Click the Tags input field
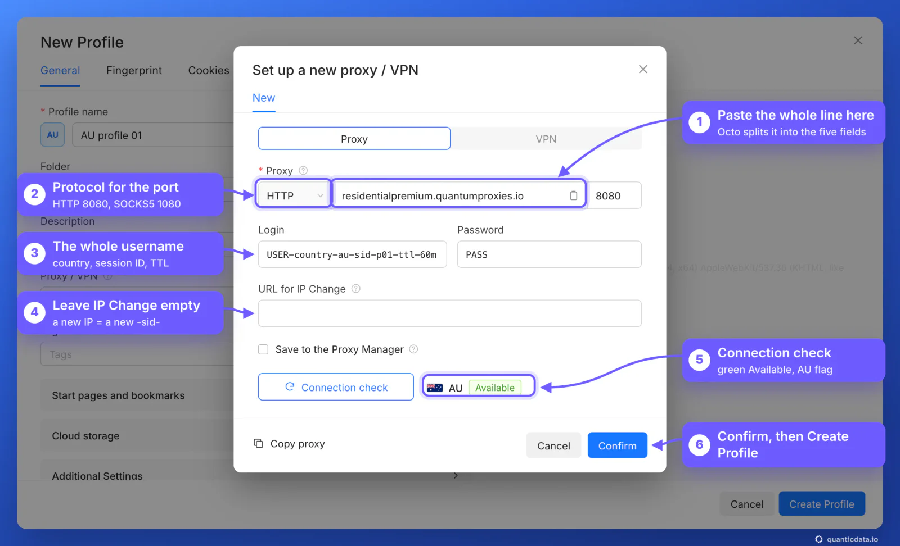The width and height of the screenshot is (900, 546). click(x=137, y=354)
